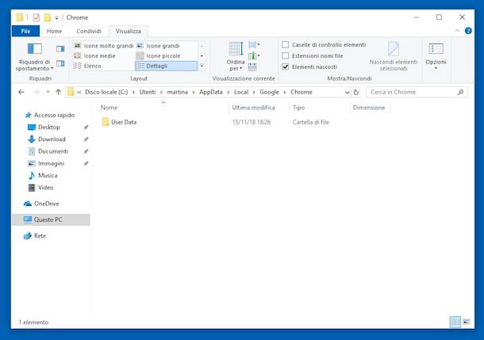Refresh the Chrome folder view
The height and width of the screenshot is (340, 484).
pyautogui.click(x=356, y=92)
